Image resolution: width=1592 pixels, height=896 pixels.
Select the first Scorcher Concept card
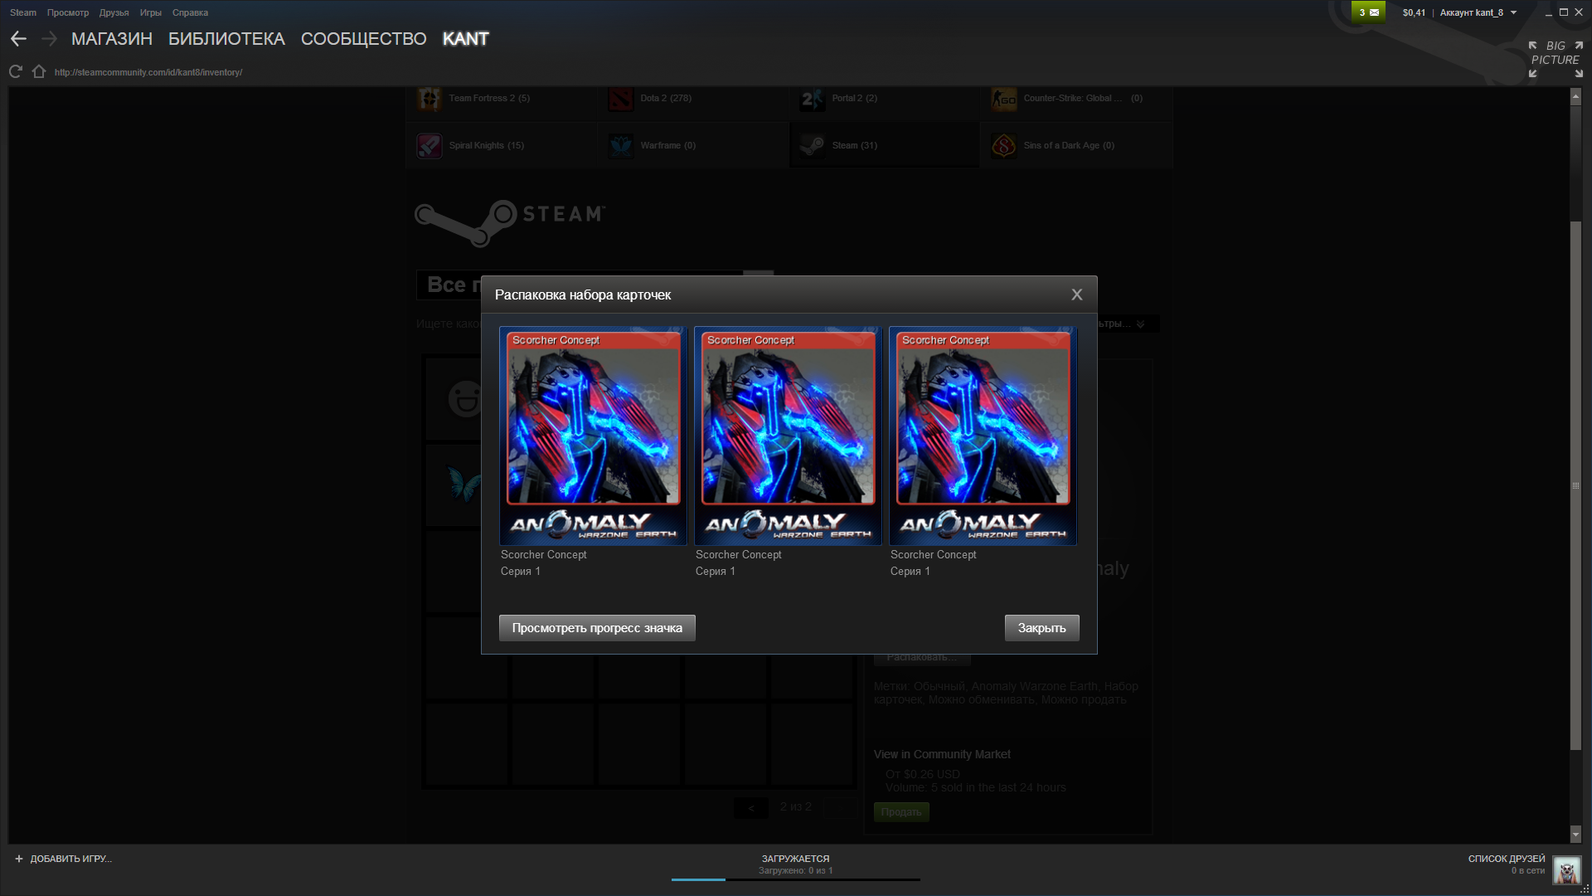click(x=593, y=436)
